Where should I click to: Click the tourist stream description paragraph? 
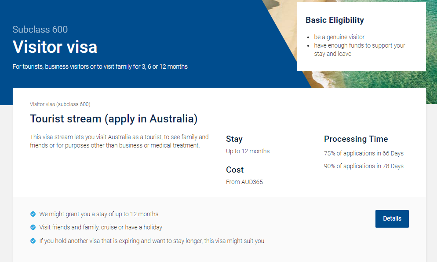pos(119,141)
